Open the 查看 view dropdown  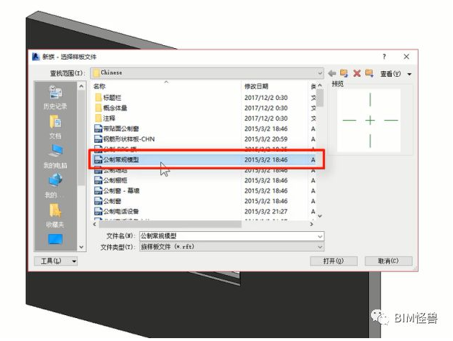tap(396, 73)
